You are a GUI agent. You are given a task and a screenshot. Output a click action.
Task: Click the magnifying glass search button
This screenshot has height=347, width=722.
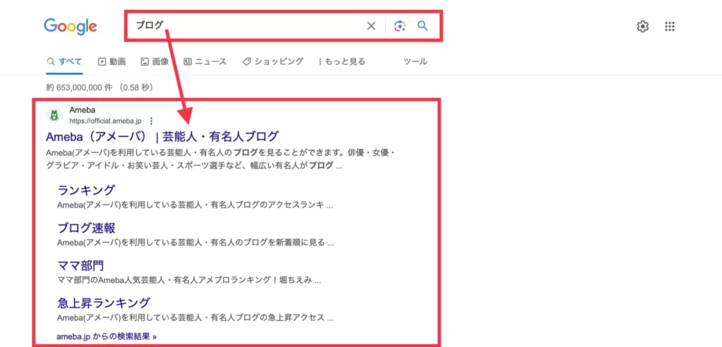422,26
